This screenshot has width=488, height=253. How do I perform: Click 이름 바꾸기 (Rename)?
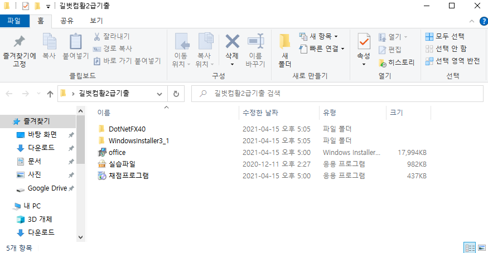255,50
